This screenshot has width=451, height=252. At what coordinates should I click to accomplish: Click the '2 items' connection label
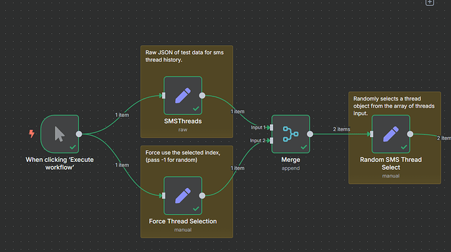pyautogui.click(x=341, y=129)
